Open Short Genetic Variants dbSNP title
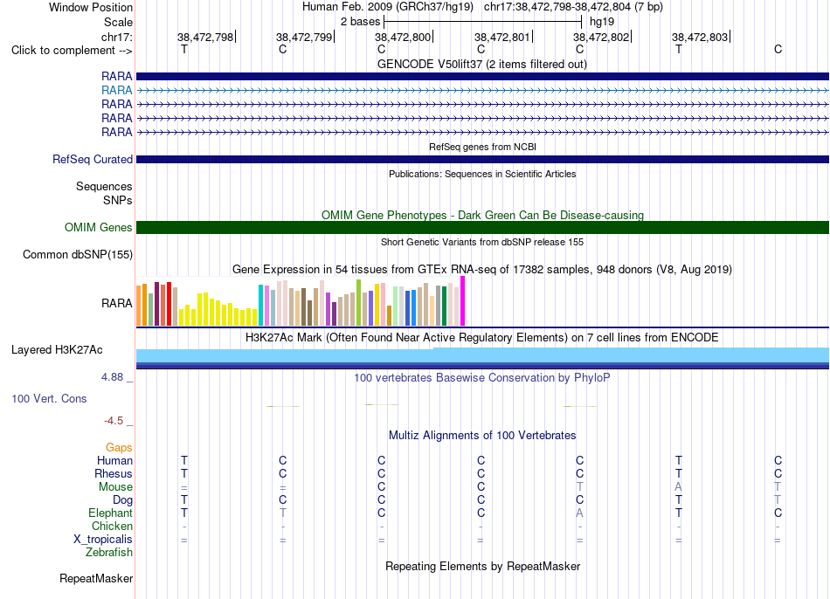This screenshot has height=599, width=830. coord(482,242)
